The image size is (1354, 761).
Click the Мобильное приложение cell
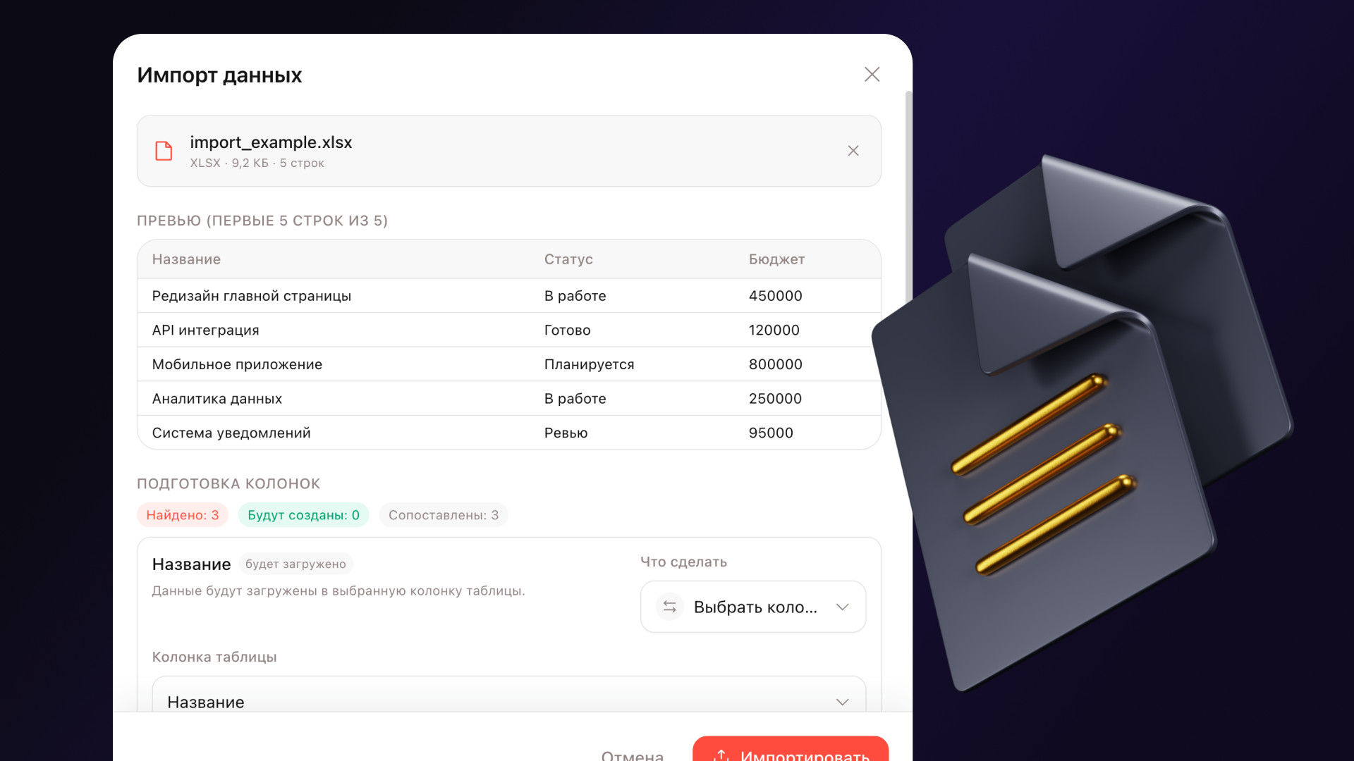tap(237, 364)
